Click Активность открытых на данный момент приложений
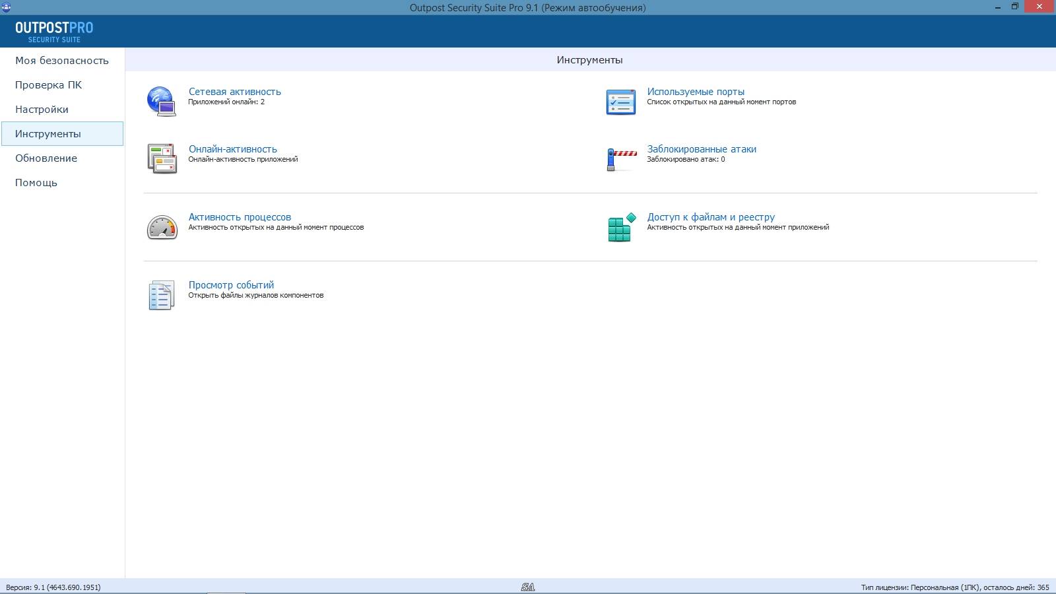The width and height of the screenshot is (1056, 594). [738, 228]
